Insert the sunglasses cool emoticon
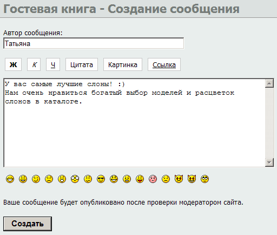This screenshot has height=235, width=277. pos(101,179)
